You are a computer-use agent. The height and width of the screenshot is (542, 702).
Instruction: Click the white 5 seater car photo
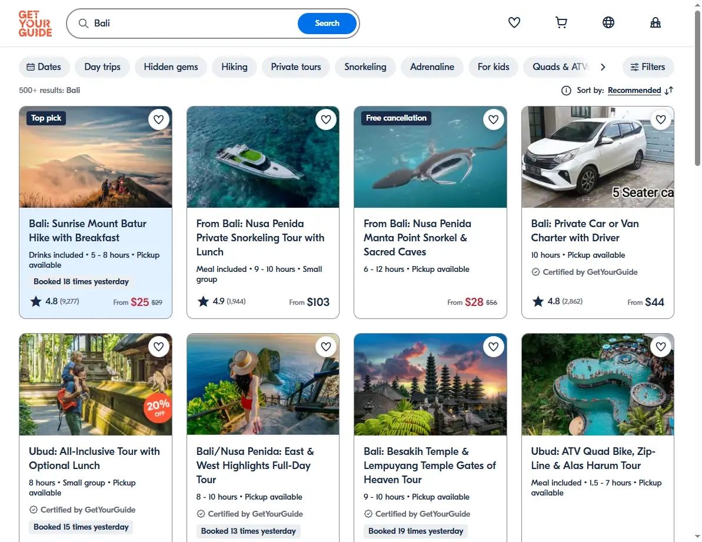pos(598,157)
